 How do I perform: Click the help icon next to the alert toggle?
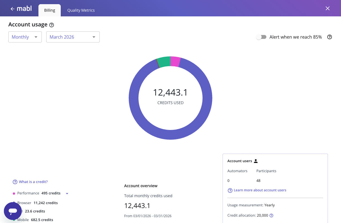(x=329, y=37)
